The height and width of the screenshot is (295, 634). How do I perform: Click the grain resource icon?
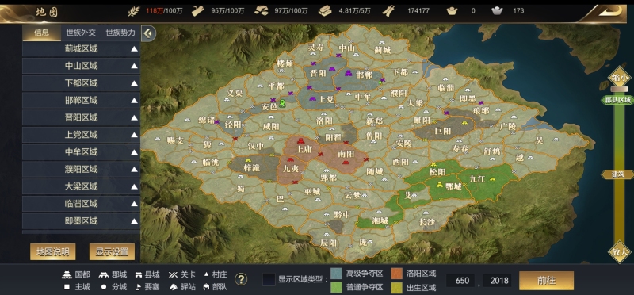(x=134, y=11)
